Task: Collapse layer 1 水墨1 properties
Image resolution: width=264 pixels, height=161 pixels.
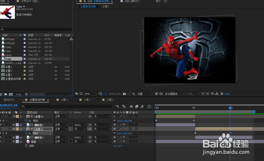Action: (x=14, y=116)
